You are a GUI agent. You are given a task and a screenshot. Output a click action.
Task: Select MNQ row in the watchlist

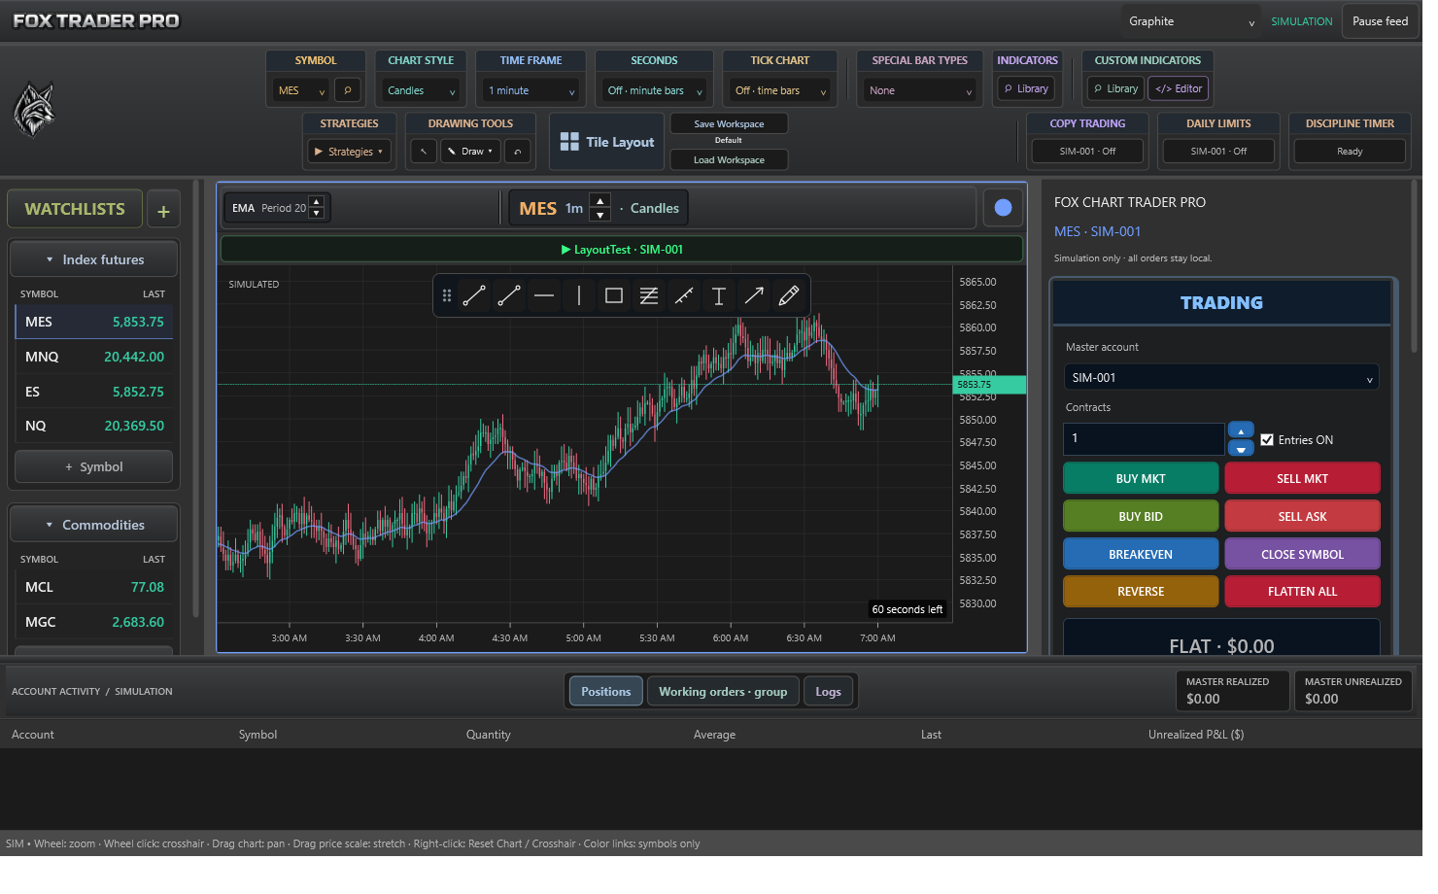point(94,358)
